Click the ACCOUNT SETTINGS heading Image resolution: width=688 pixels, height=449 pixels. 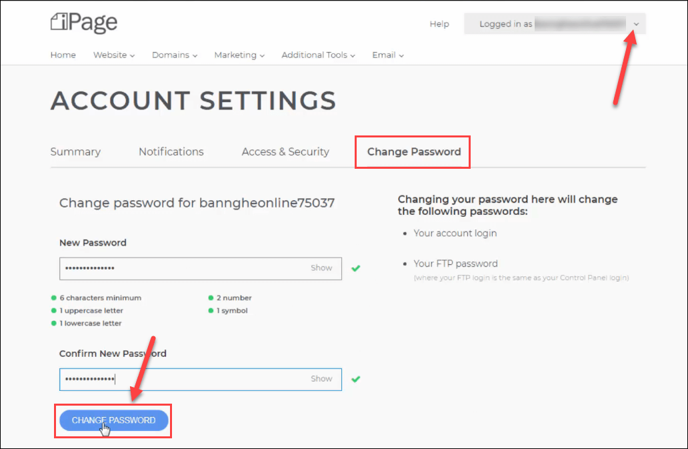click(193, 101)
